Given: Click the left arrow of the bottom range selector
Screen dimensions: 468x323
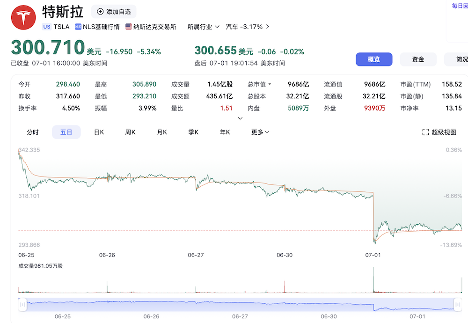Looking at the screenshot, I should pos(22,304).
